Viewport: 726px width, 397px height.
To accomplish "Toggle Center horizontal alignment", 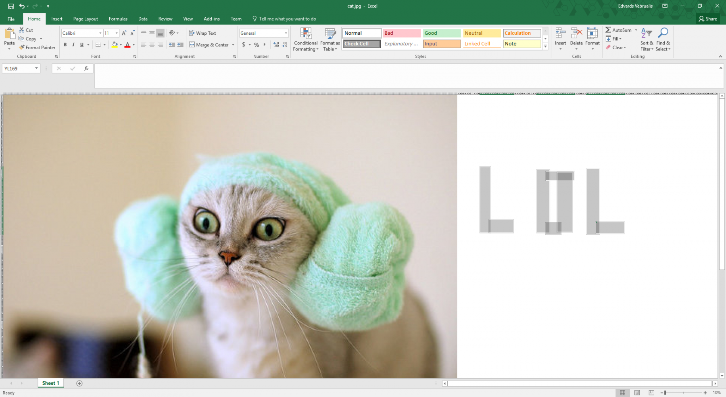I will coord(152,45).
